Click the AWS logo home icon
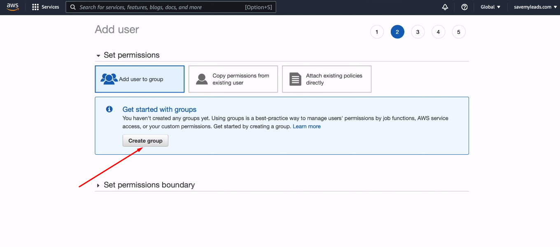The width and height of the screenshot is (560, 247). (13, 7)
